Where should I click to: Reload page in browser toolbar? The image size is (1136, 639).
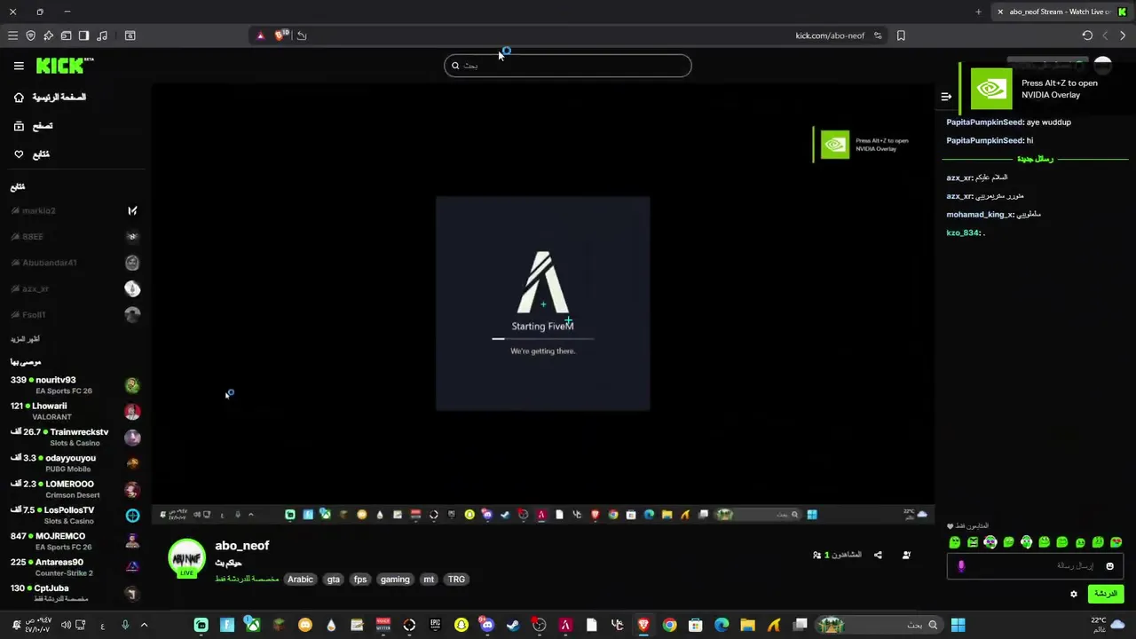pos(1087,35)
